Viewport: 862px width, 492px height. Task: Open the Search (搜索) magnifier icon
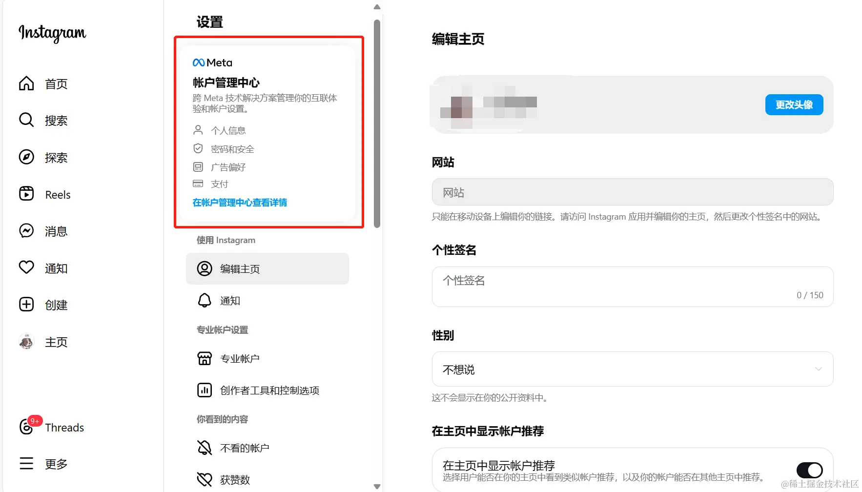tap(26, 120)
